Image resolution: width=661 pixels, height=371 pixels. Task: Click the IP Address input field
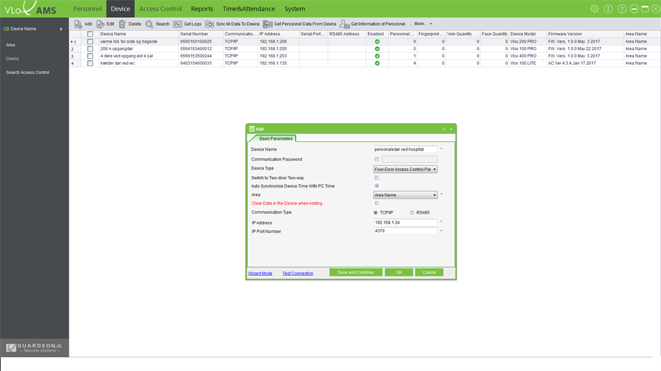[405, 222]
